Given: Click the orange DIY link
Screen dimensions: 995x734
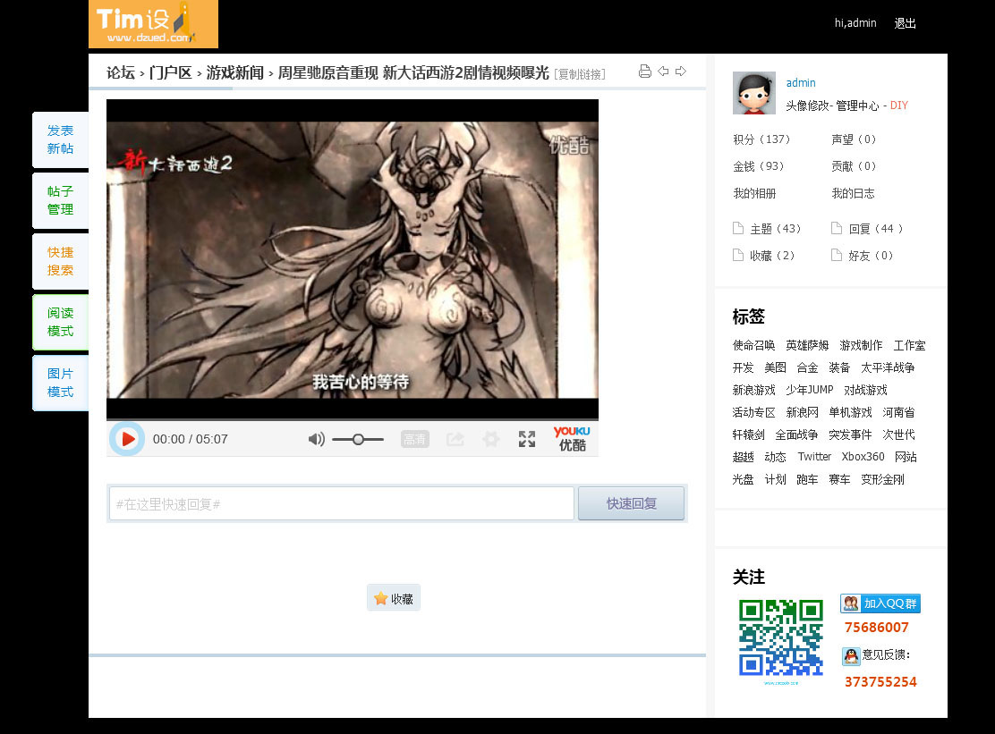Looking at the screenshot, I should (x=899, y=105).
